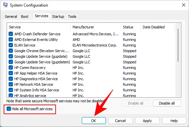189x127 pixels.
Task: Uncheck HP Diagnostics HSA Service checkbox
Action: [x=11, y=79]
